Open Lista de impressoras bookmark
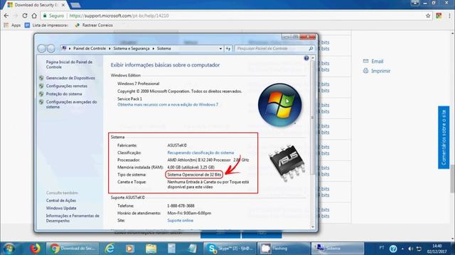The width and height of the screenshot is (455, 255). coord(46,25)
